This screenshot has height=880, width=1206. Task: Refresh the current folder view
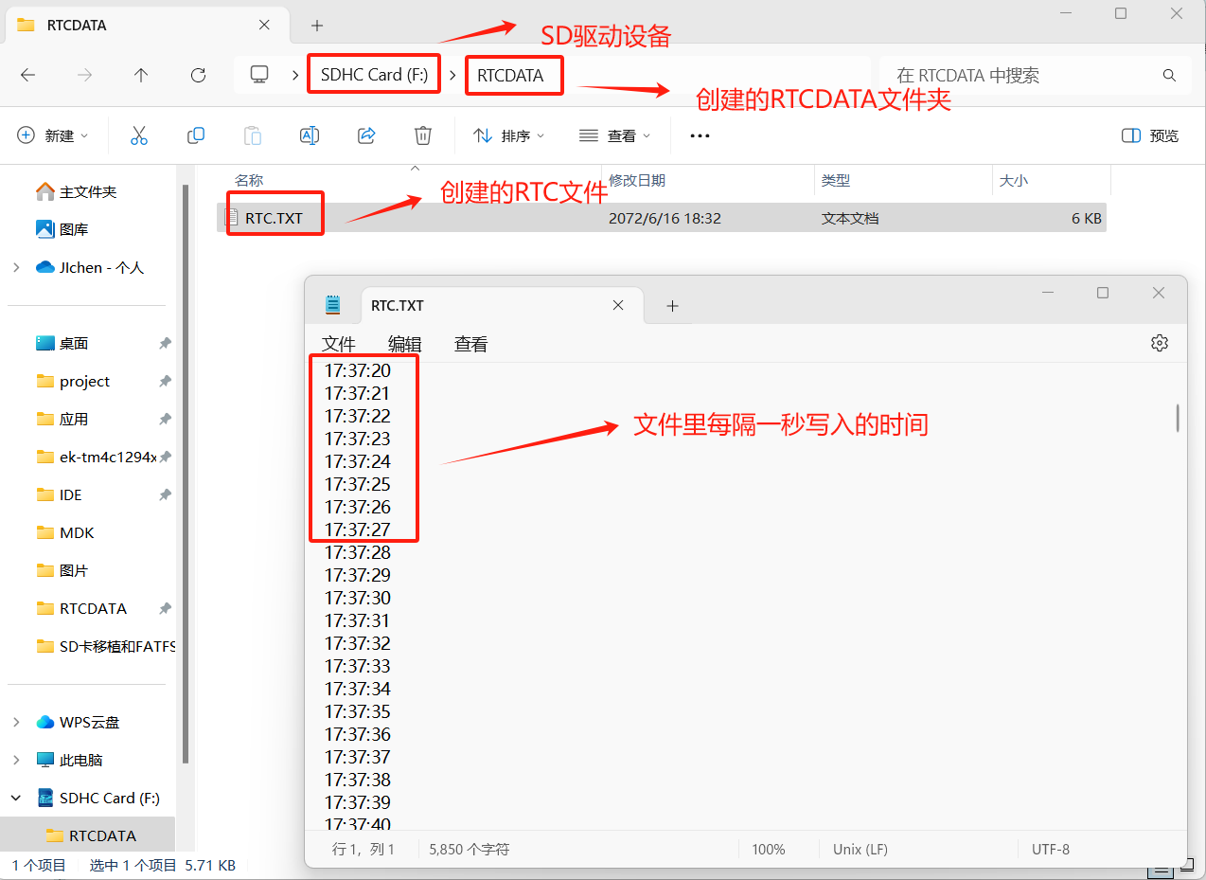(198, 75)
